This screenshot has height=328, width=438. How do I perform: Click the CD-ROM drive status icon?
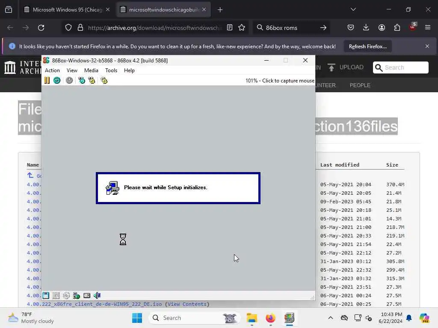click(x=66, y=296)
